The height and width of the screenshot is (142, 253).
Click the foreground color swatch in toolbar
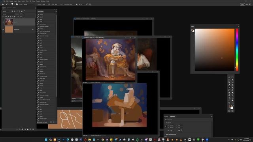(x=230, y=106)
